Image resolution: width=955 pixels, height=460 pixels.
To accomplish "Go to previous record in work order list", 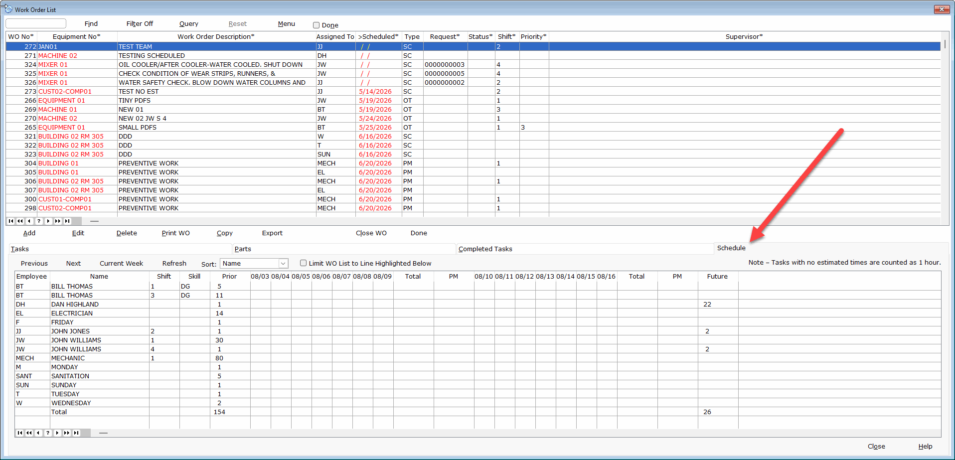I will tap(29, 221).
